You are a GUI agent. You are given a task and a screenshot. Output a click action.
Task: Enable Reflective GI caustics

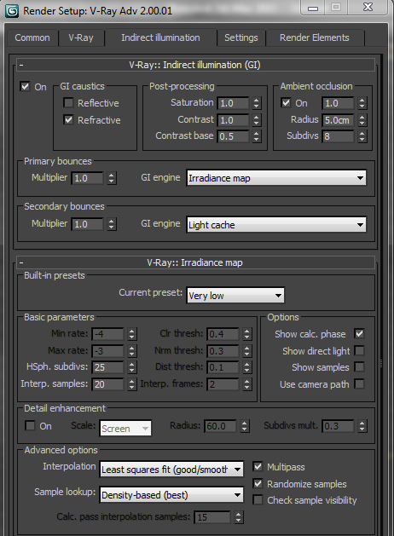tap(68, 102)
